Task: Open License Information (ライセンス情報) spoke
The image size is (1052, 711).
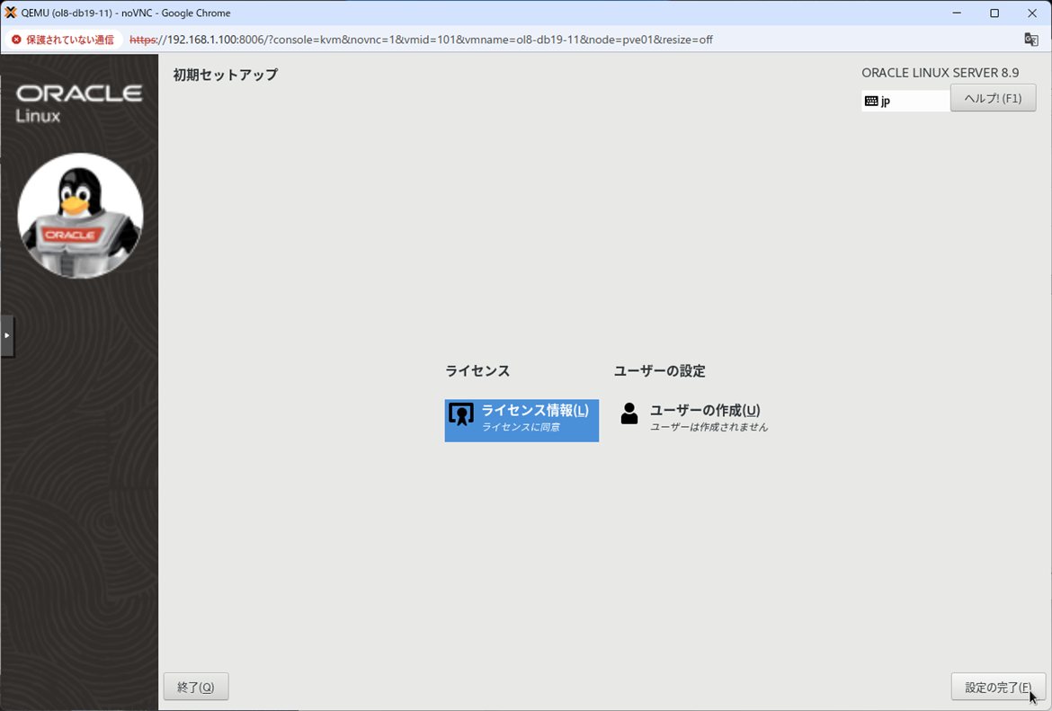Action: pyautogui.click(x=522, y=420)
